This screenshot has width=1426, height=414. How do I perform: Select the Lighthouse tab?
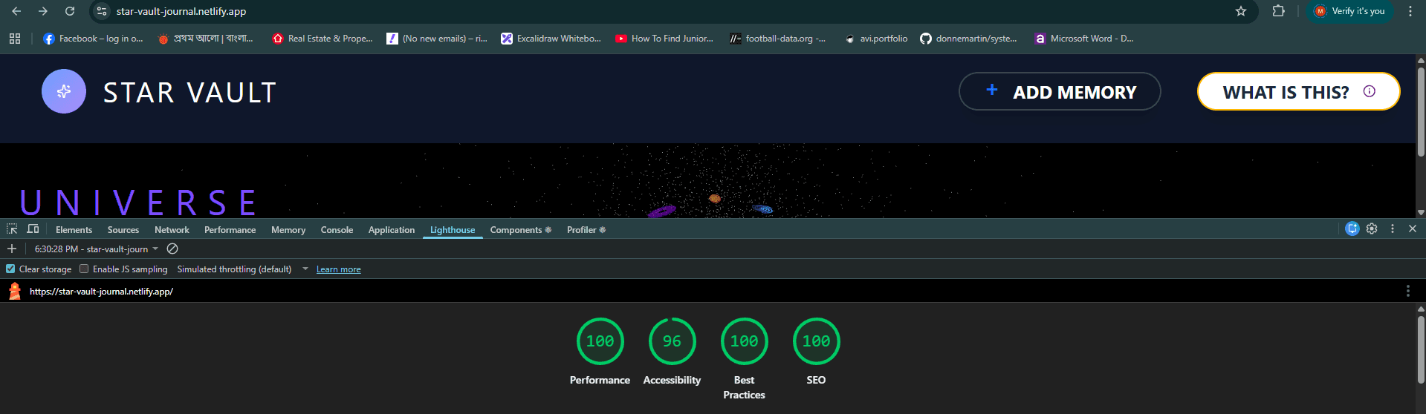click(x=453, y=229)
